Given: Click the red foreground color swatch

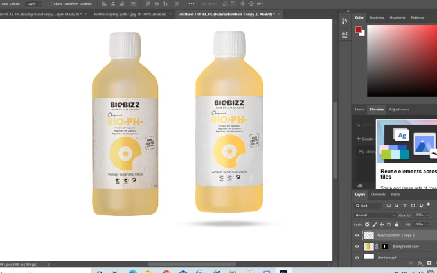Looking at the screenshot, I should (x=358, y=30).
